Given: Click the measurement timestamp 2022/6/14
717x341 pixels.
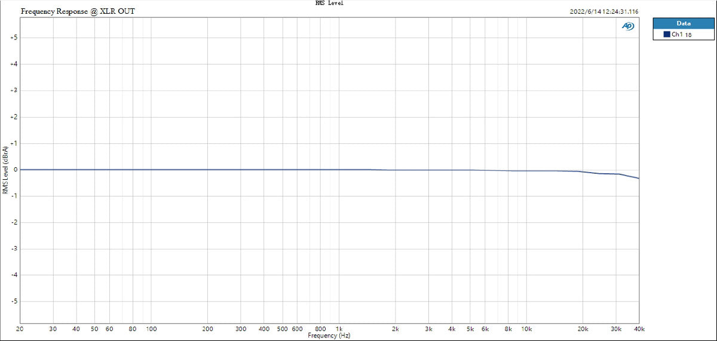Looking at the screenshot, I should (x=605, y=11).
